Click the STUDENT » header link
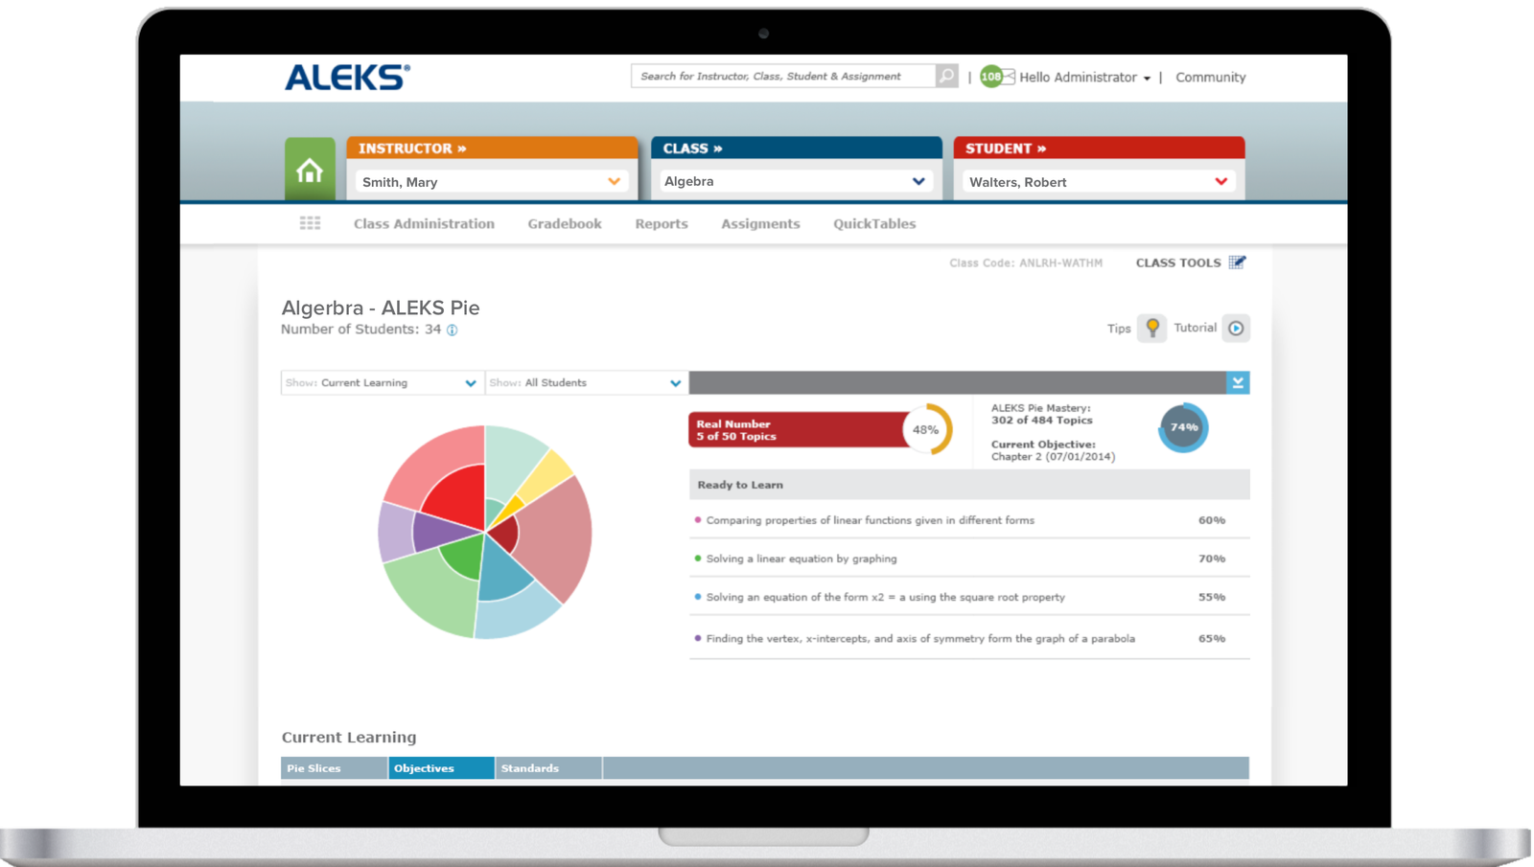Screen dimensions: 1534x867 [1006, 148]
